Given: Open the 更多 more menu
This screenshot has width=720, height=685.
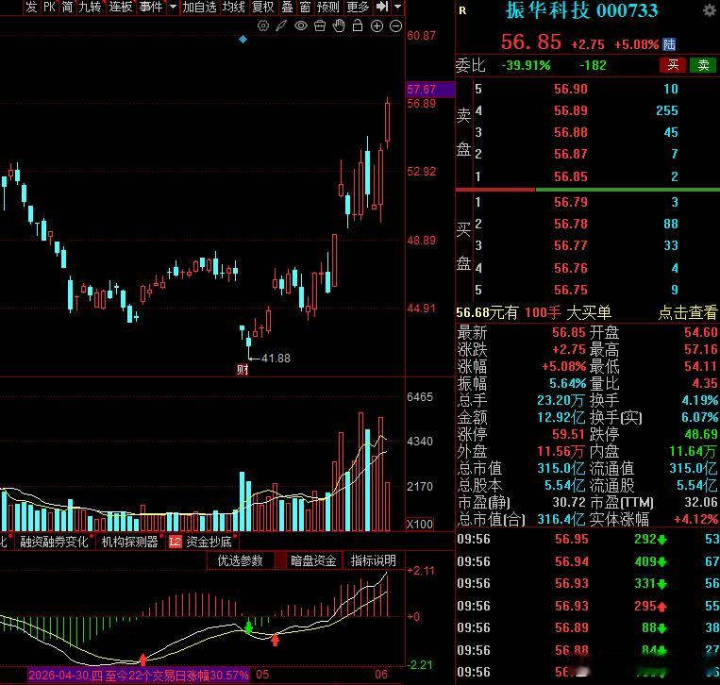Looking at the screenshot, I should click(x=358, y=7).
